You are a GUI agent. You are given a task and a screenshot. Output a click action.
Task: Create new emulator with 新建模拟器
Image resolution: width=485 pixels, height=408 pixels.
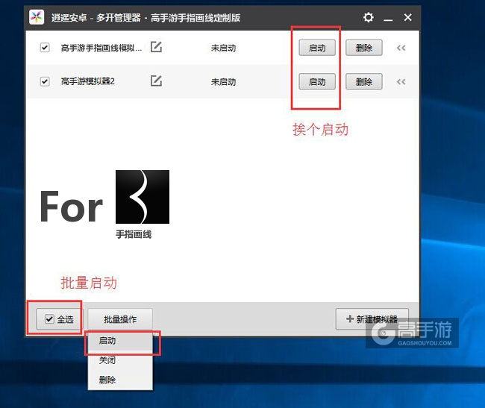pos(372,319)
